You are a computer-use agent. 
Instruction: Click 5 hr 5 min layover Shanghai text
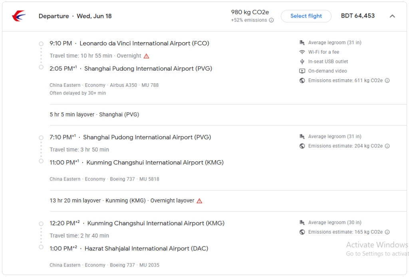click(x=94, y=114)
